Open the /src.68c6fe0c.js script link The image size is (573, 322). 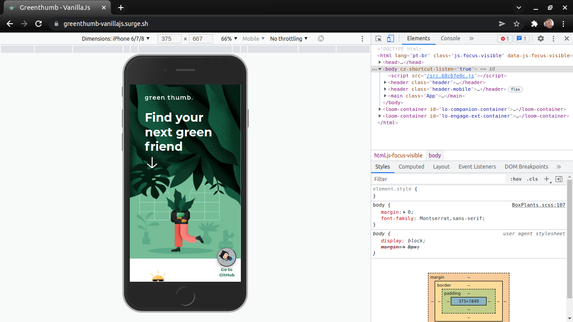450,76
